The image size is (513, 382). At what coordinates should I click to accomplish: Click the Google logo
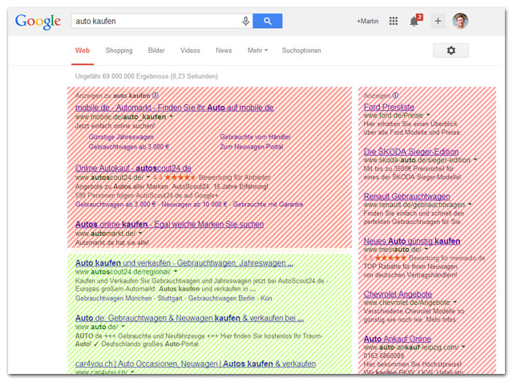click(x=38, y=22)
